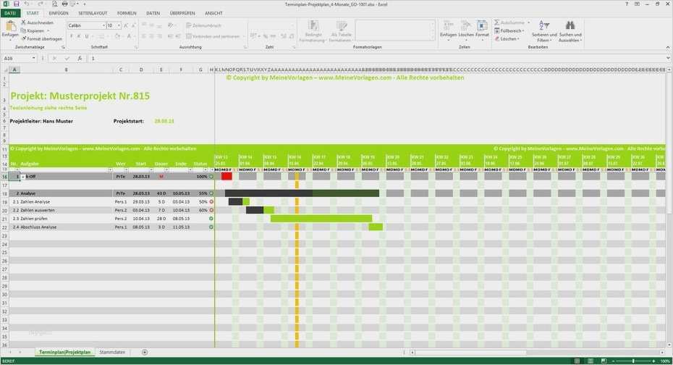Open Sortieren und Filtern menu
This screenshot has height=365, width=673.
[544, 31]
